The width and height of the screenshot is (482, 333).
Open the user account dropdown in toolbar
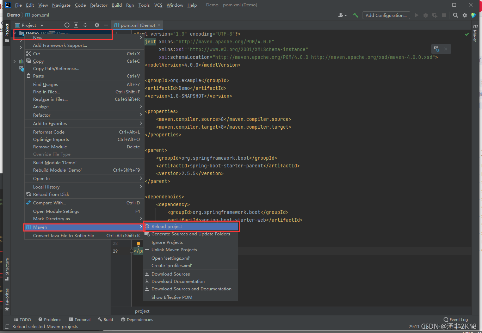pyautogui.click(x=342, y=15)
